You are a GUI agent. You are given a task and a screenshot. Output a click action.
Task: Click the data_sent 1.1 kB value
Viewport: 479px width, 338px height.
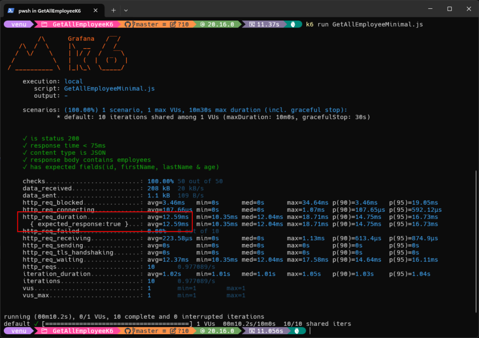click(x=159, y=196)
